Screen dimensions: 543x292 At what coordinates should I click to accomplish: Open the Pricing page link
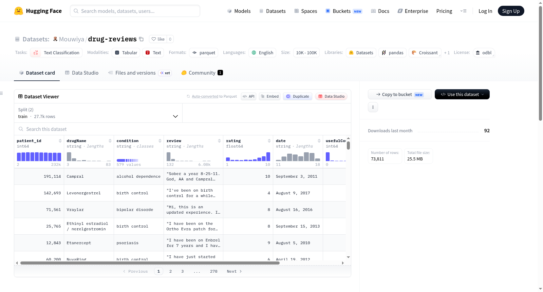click(444, 11)
